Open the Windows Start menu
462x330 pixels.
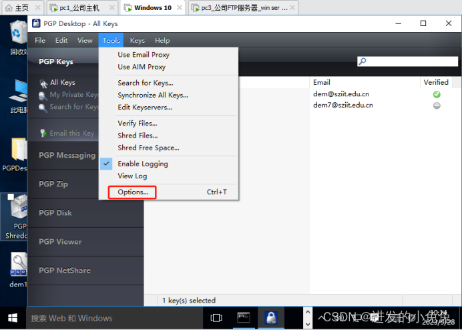(x=13, y=318)
